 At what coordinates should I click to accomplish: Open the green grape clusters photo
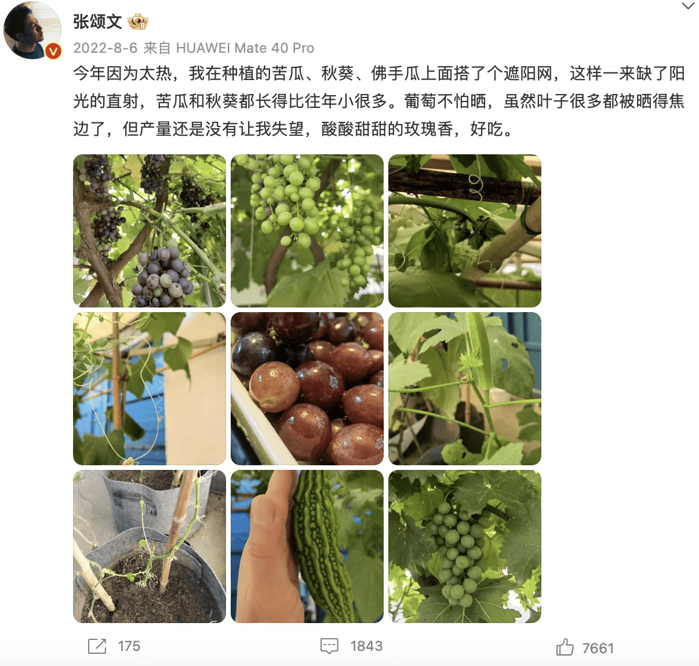(307, 231)
